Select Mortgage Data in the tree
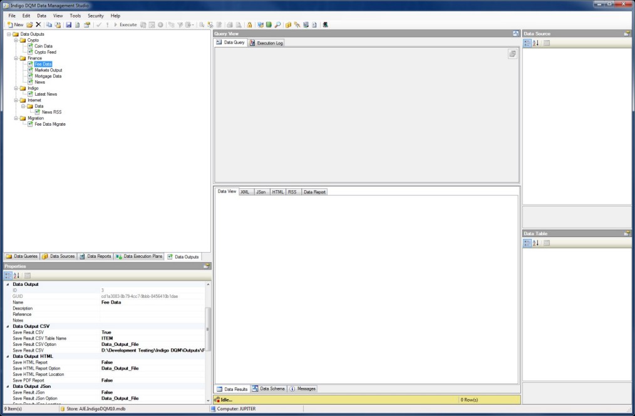Viewport: 635px width, 416px height. pos(48,76)
